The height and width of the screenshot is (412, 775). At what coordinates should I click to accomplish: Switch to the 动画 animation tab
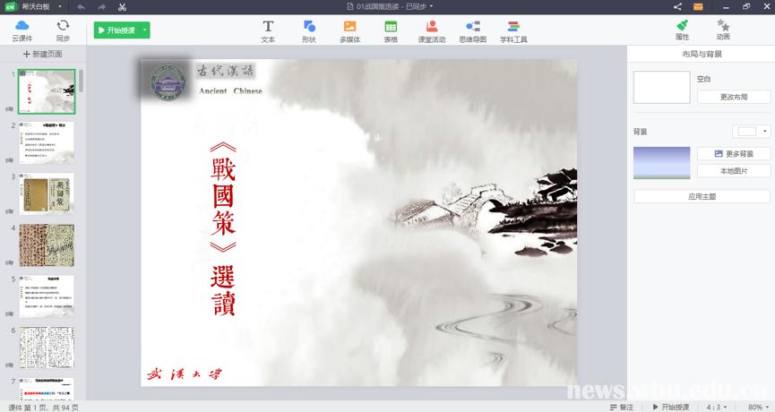723,30
